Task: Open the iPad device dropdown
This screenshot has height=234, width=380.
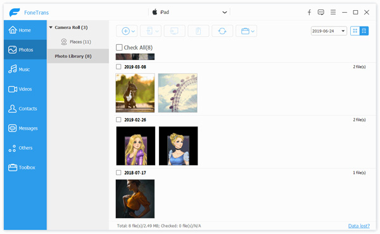Action: pos(189,12)
